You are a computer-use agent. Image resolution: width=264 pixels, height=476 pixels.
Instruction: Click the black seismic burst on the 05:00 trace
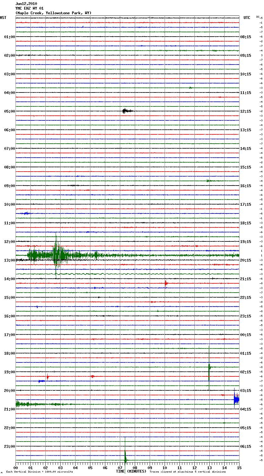click(x=127, y=111)
